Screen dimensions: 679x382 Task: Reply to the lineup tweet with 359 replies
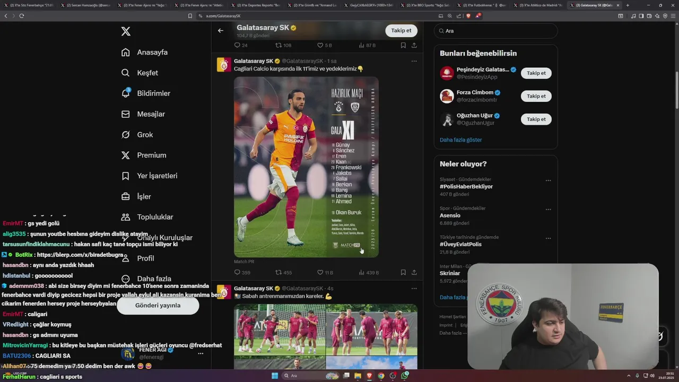[242, 273]
